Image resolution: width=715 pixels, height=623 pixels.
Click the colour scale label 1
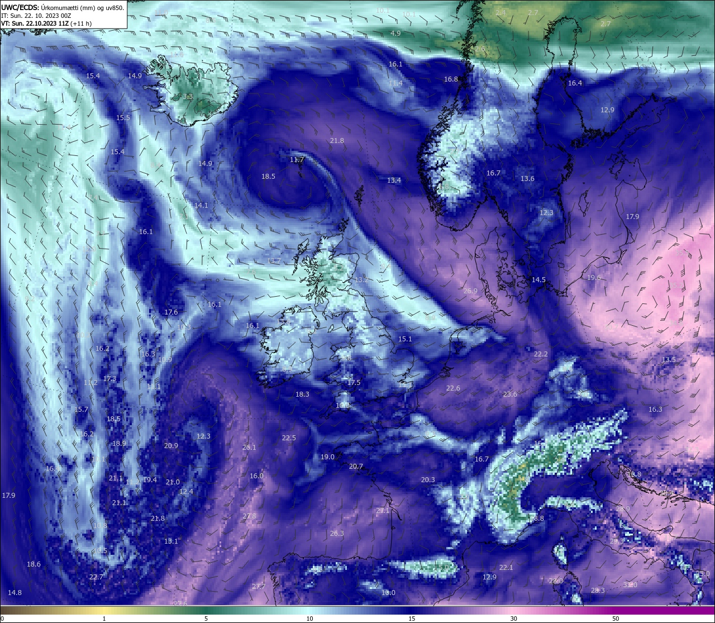click(x=104, y=619)
